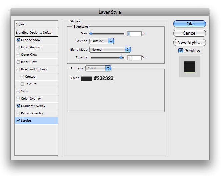Screen dimensions: 221x176
Task: Open the stroke Color swatch picker
Action: coord(86,79)
